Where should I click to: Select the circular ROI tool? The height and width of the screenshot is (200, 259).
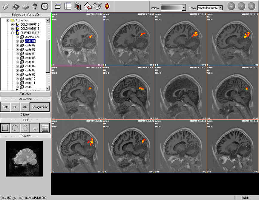pyautogui.click(x=15, y=128)
